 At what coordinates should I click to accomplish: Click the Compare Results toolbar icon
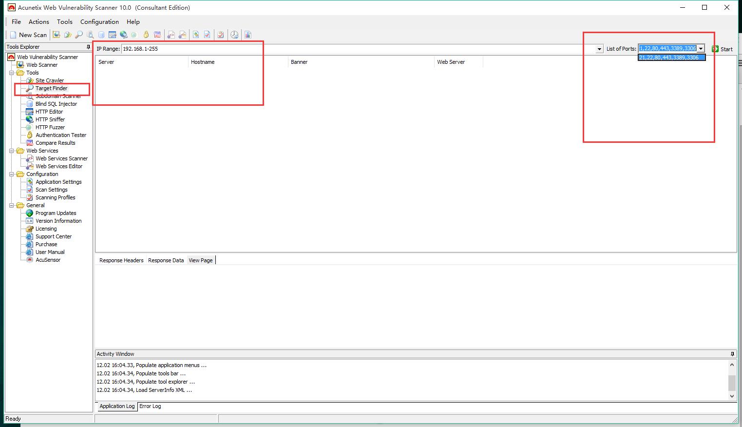tap(157, 35)
